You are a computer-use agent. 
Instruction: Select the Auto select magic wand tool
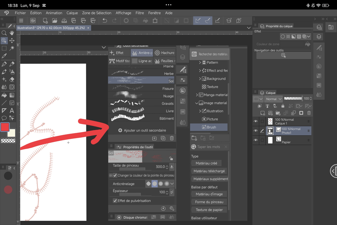12,48
